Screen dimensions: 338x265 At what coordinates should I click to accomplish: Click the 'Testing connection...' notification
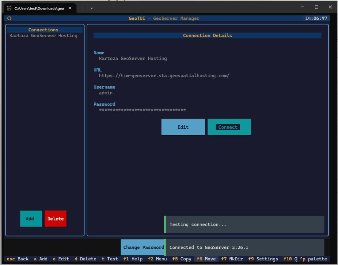[x=244, y=224]
